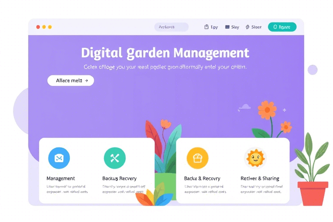
Task: Open the Management card heading
Action: coord(61,178)
